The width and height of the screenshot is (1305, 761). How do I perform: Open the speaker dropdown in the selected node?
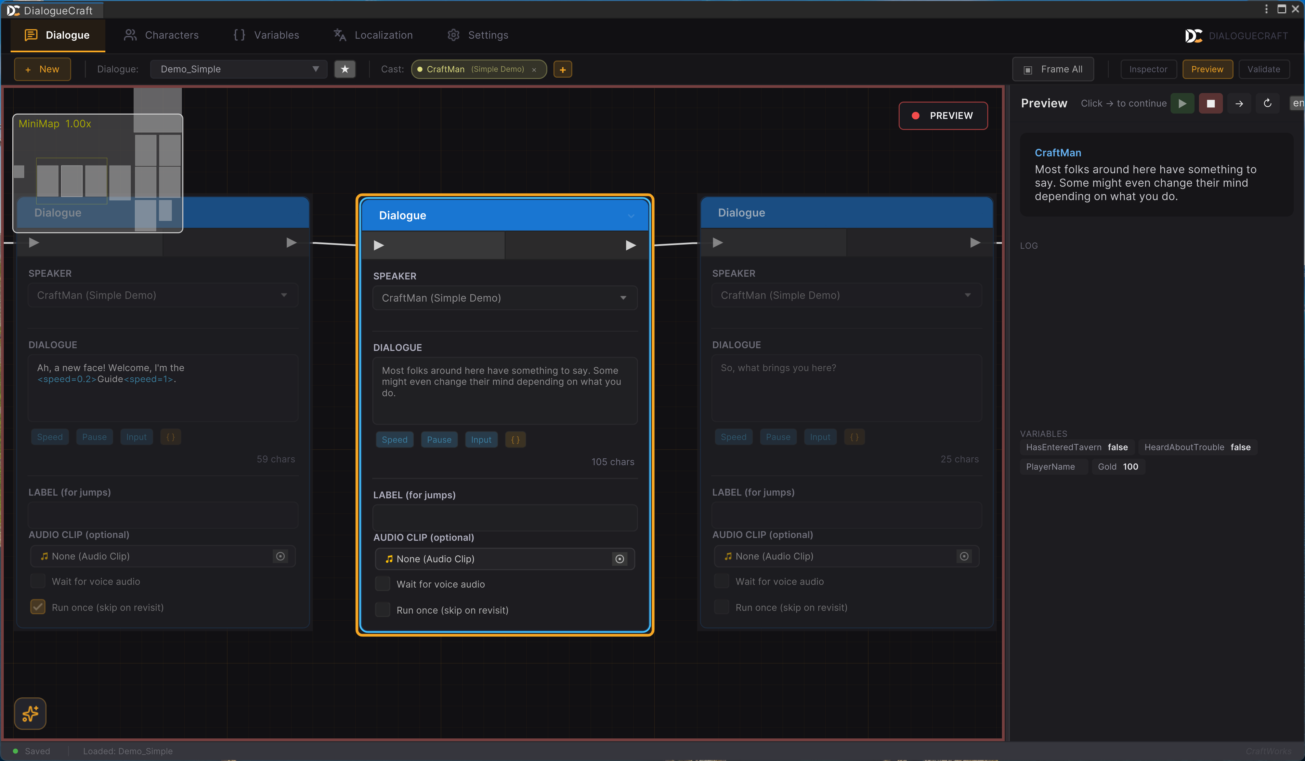[x=505, y=298]
